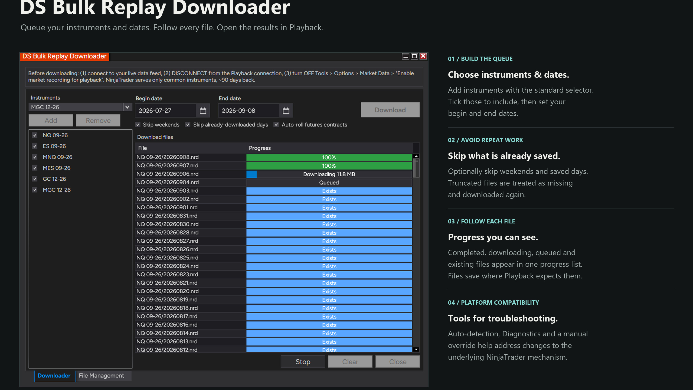Click the MGC 12-26 instrument combo box
Viewport: 693px width, 390px height.
click(x=80, y=107)
